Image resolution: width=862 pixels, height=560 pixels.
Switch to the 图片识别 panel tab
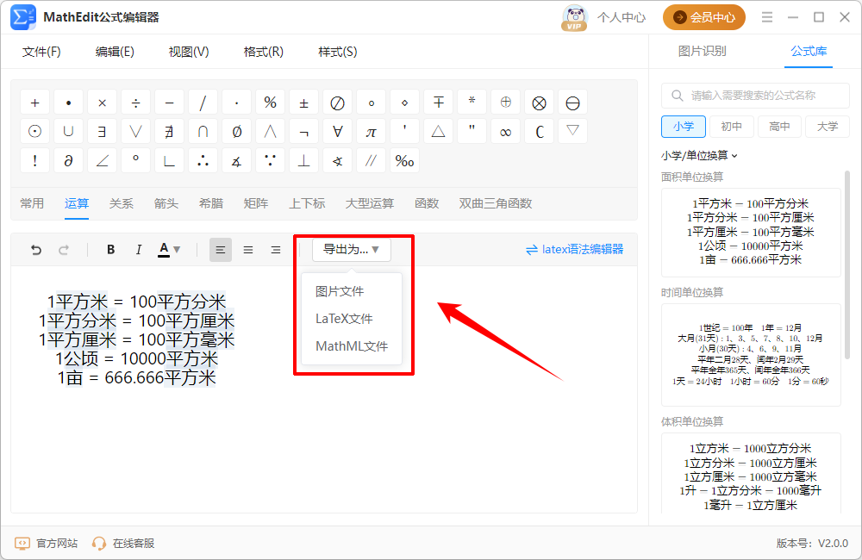tap(702, 51)
